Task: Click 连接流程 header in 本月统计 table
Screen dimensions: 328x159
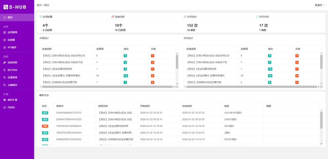Action: pos(191,49)
